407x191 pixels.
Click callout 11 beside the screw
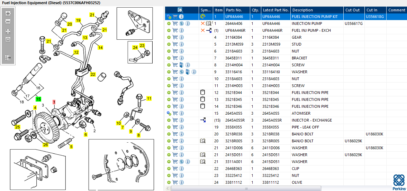(x=149, y=98)
